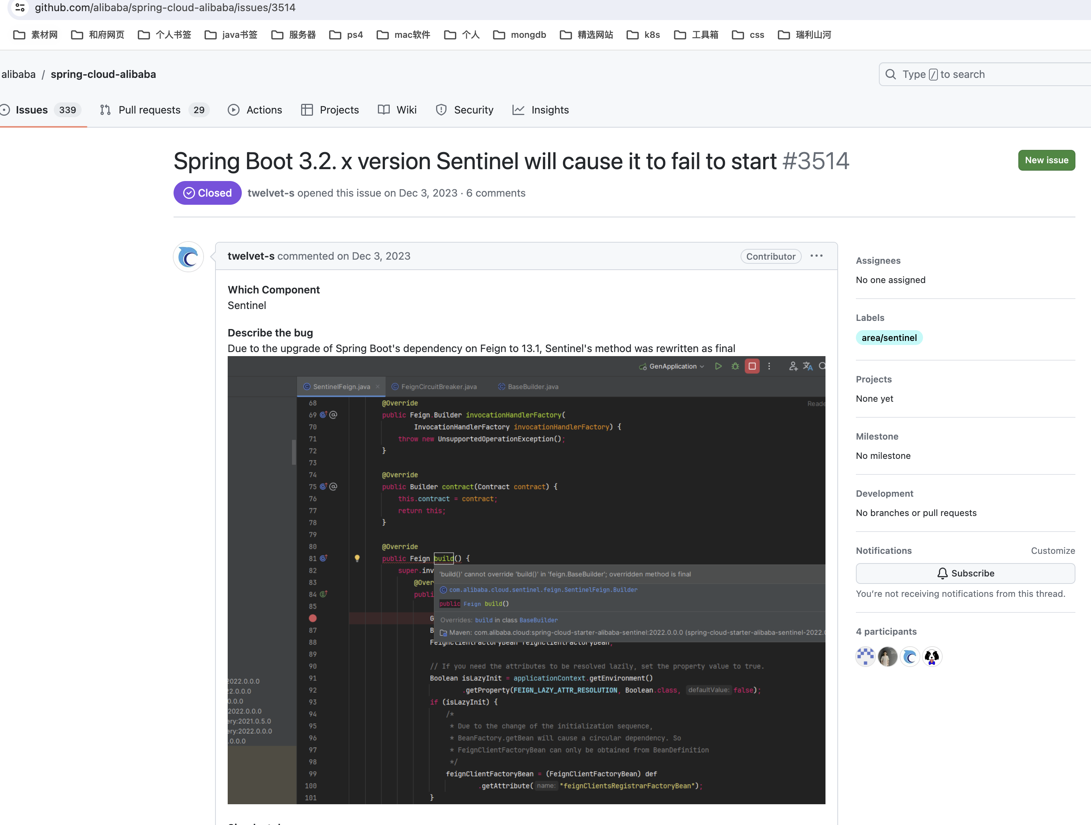Open the mac软件 bookmark folder

(403, 34)
